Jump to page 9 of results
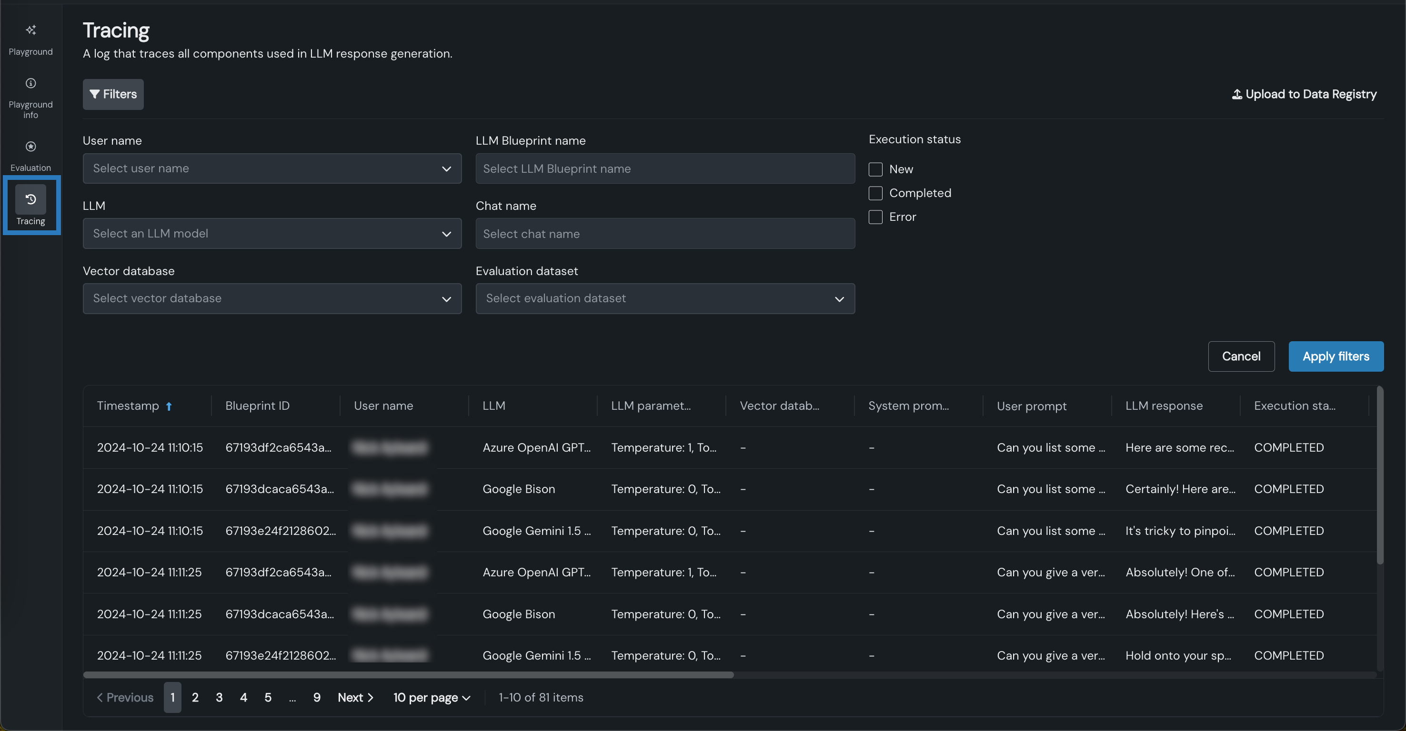 click(317, 698)
